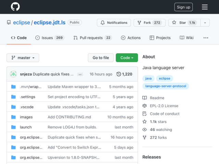The width and height of the screenshot is (219, 164).
Task: Open Add Convert to Switch Expr commit
Action: click(74, 147)
